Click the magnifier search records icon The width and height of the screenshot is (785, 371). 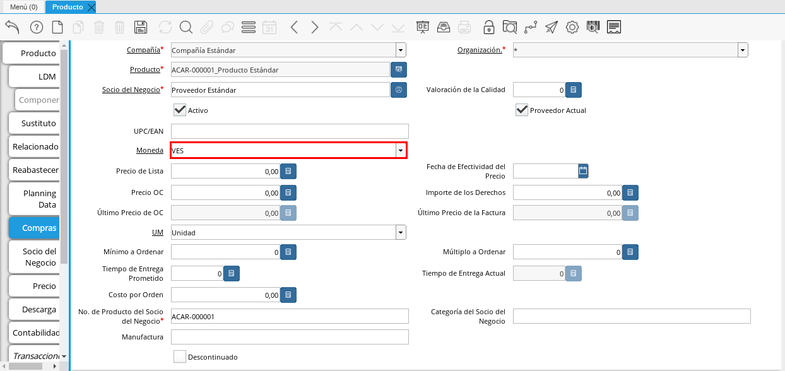[x=186, y=27]
